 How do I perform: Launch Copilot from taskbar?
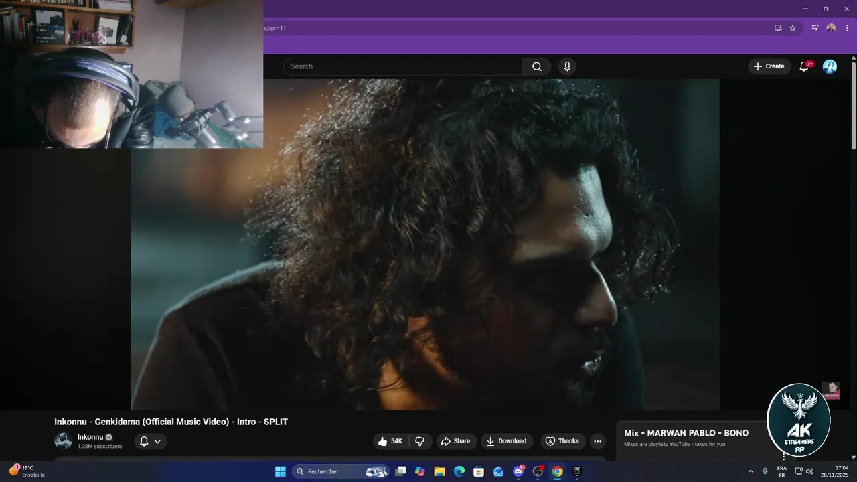click(420, 471)
